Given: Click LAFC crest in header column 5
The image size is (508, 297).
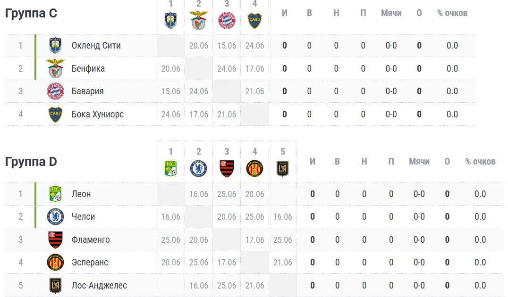Looking at the screenshot, I should pos(282,169).
